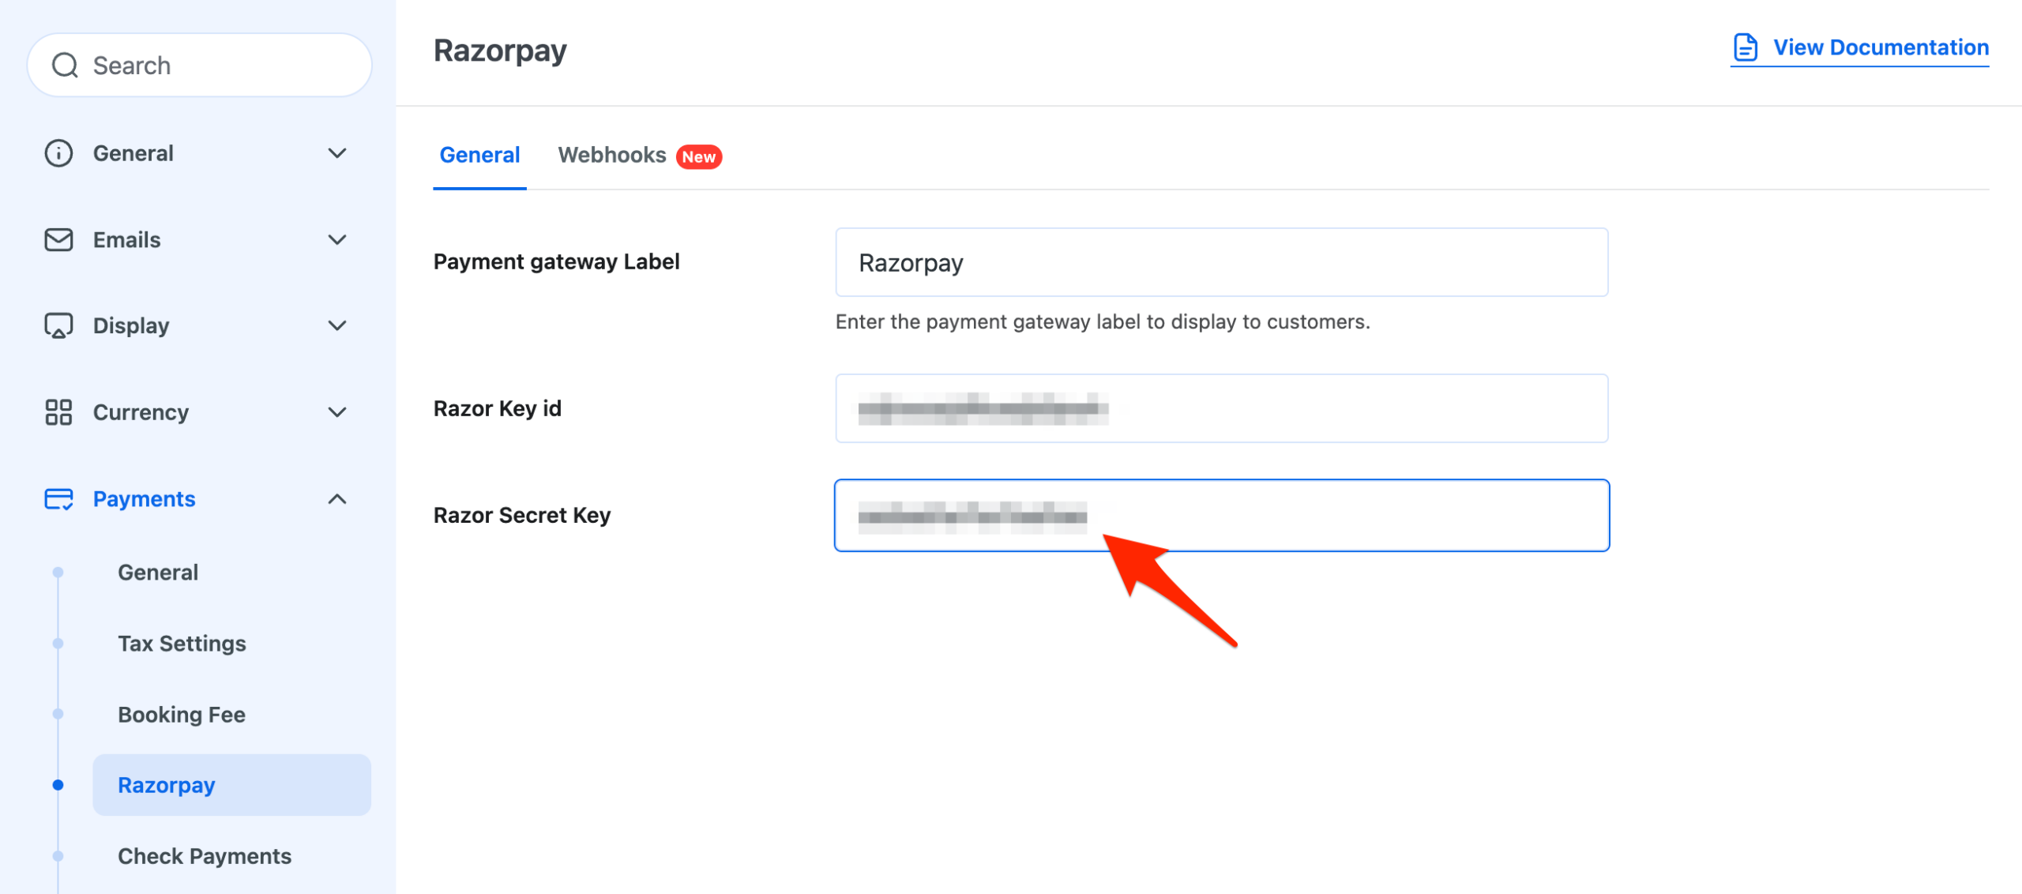Expand the Display section chevron

click(x=337, y=325)
